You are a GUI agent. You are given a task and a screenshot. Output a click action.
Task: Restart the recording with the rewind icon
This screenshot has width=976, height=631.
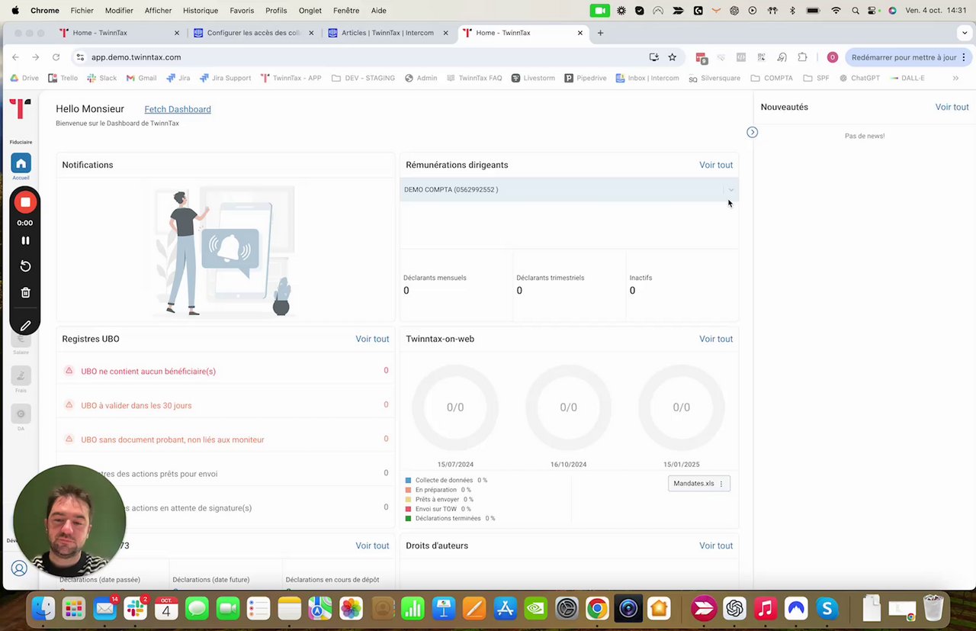(x=25, y=266)
